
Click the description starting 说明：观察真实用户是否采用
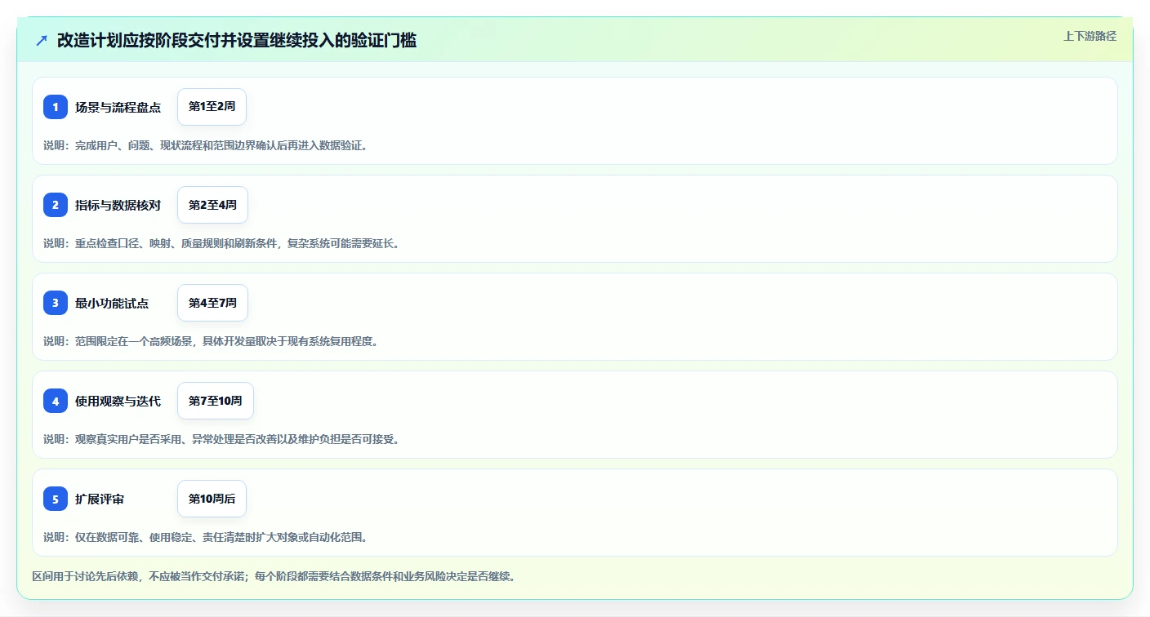click(222, 439)
